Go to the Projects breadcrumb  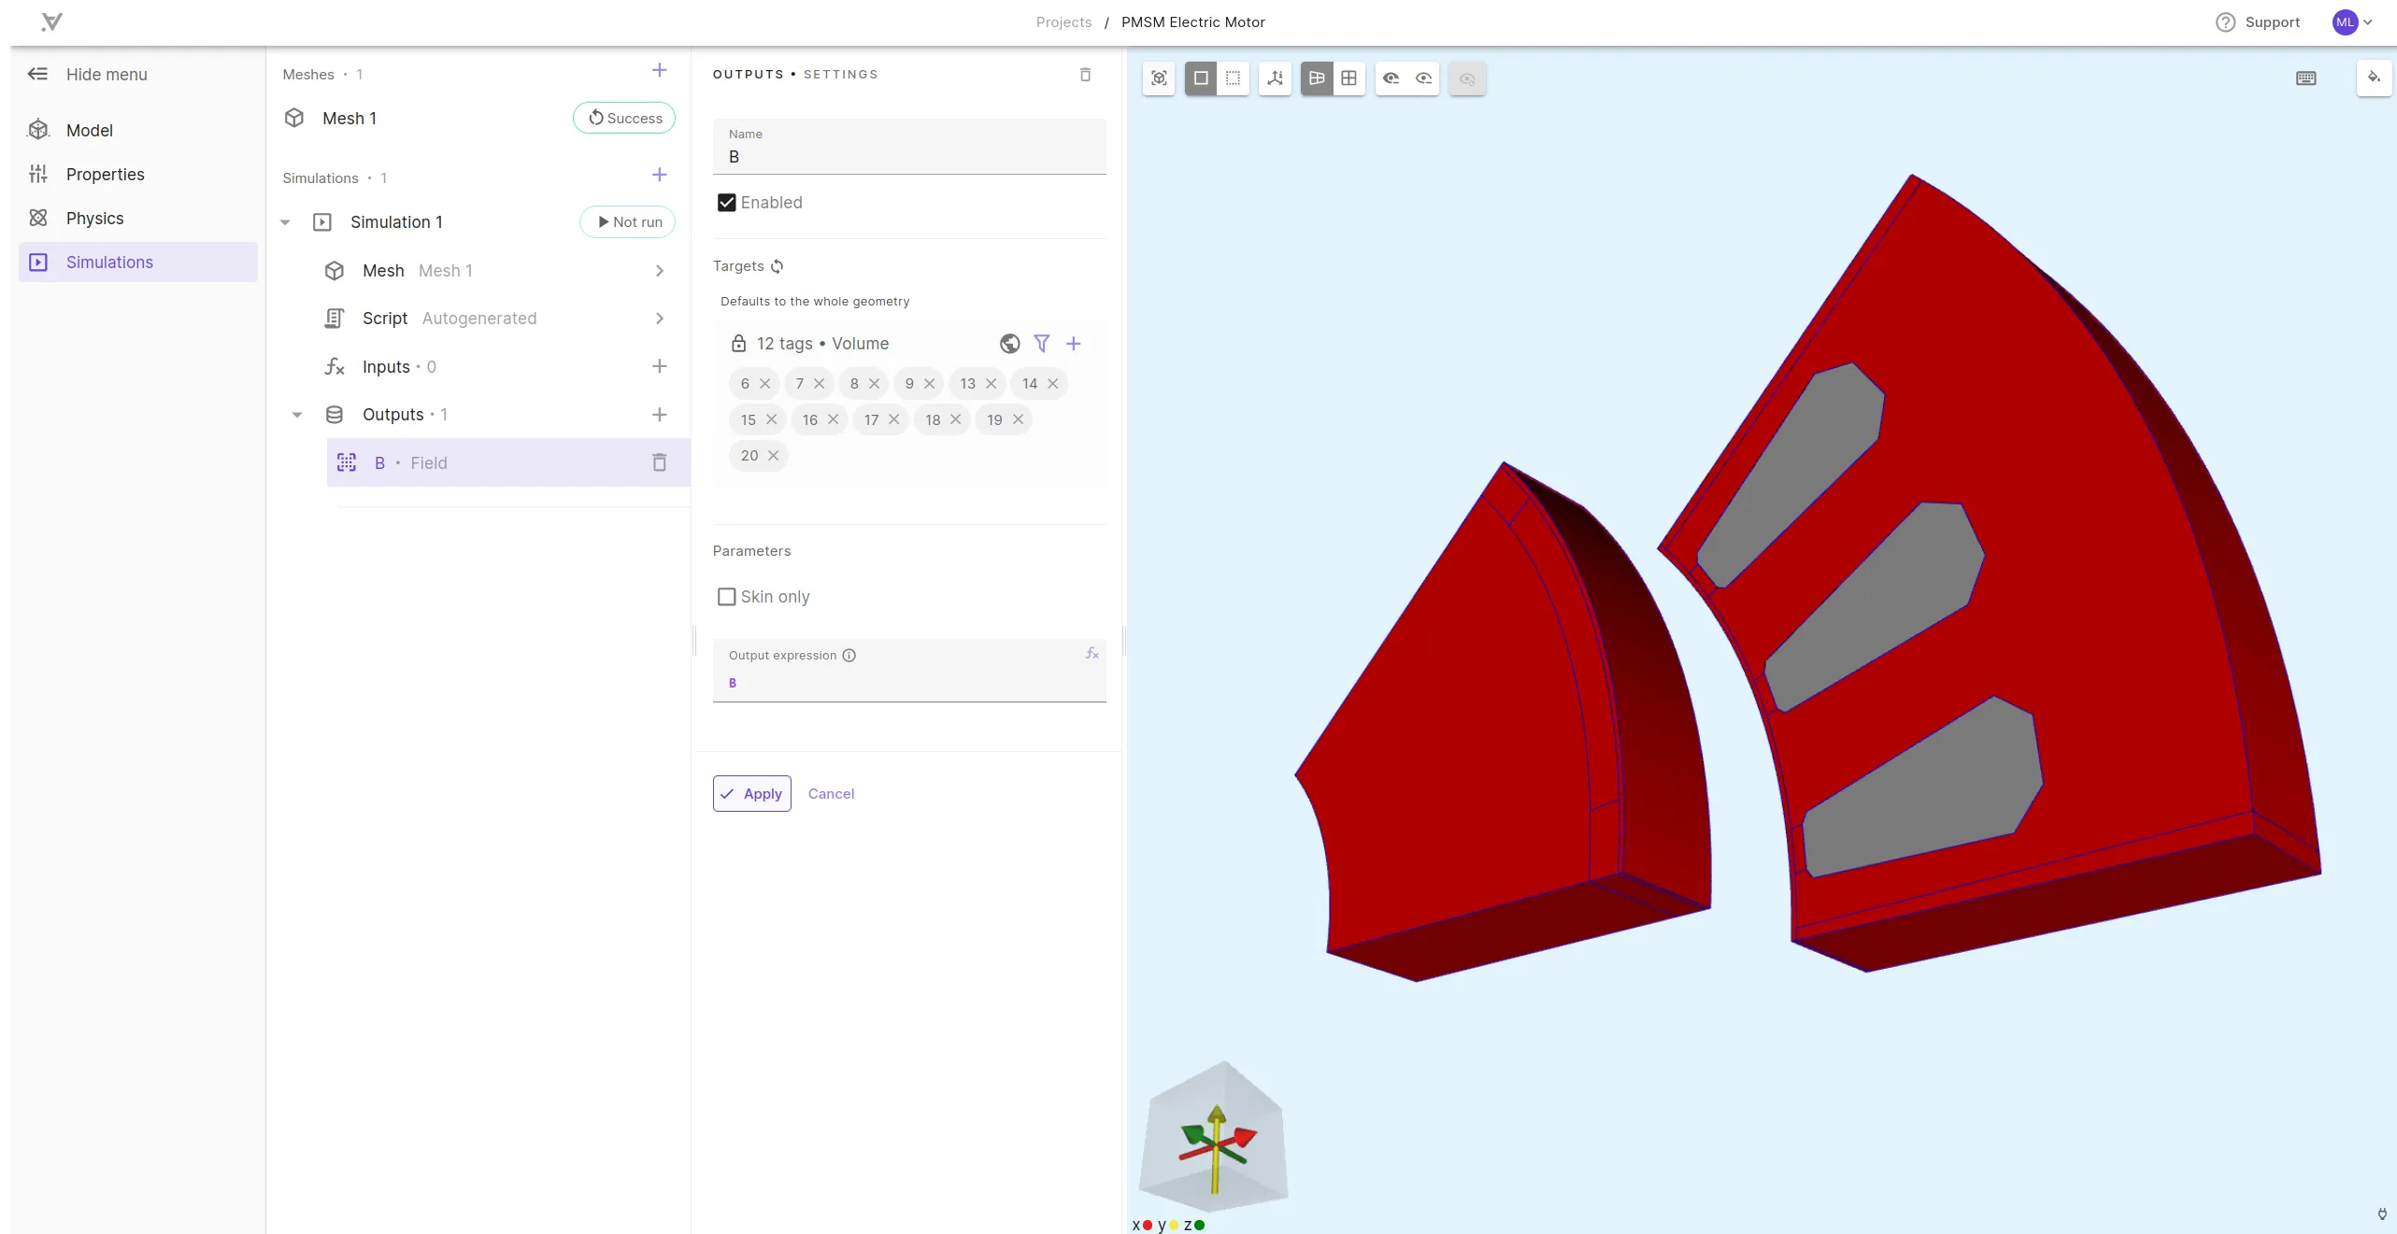[1063, 22]
